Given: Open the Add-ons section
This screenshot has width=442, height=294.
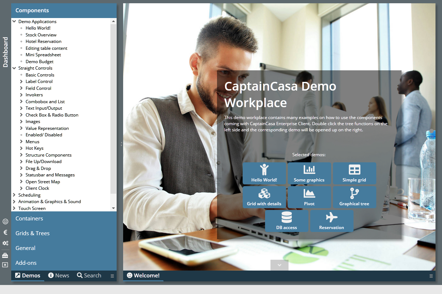Looking at the screenshot, I should (25, 263).
